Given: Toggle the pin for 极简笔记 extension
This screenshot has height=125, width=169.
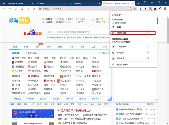Looking at the screenshot, I should pyautogui.click(x=148, y=58).
